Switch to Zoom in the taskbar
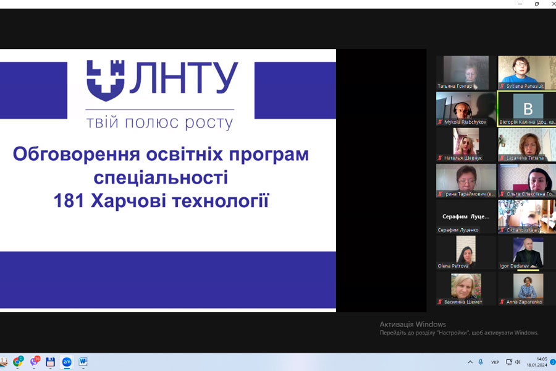 point(67,362)
